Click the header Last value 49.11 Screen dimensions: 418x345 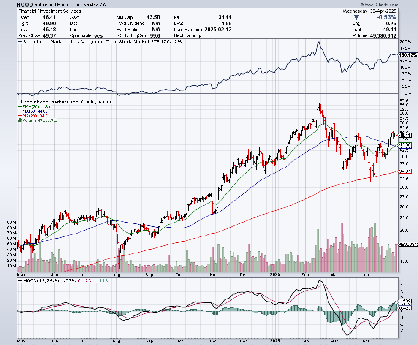tap(390, 30)
